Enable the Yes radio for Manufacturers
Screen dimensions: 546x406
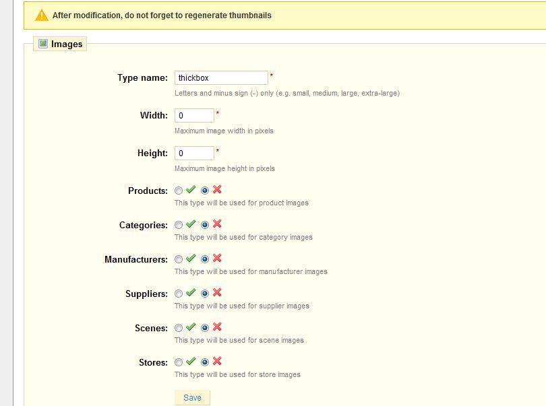tap(179, 259)
